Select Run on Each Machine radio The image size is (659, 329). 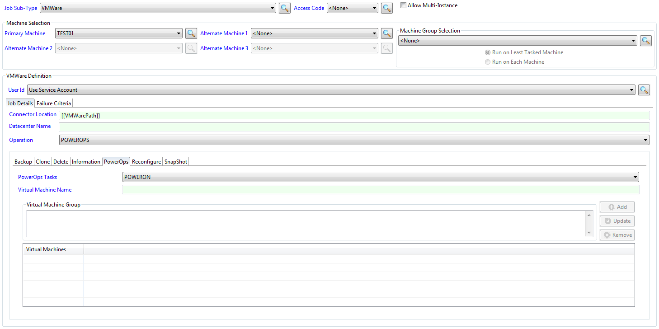coord(488,62)
